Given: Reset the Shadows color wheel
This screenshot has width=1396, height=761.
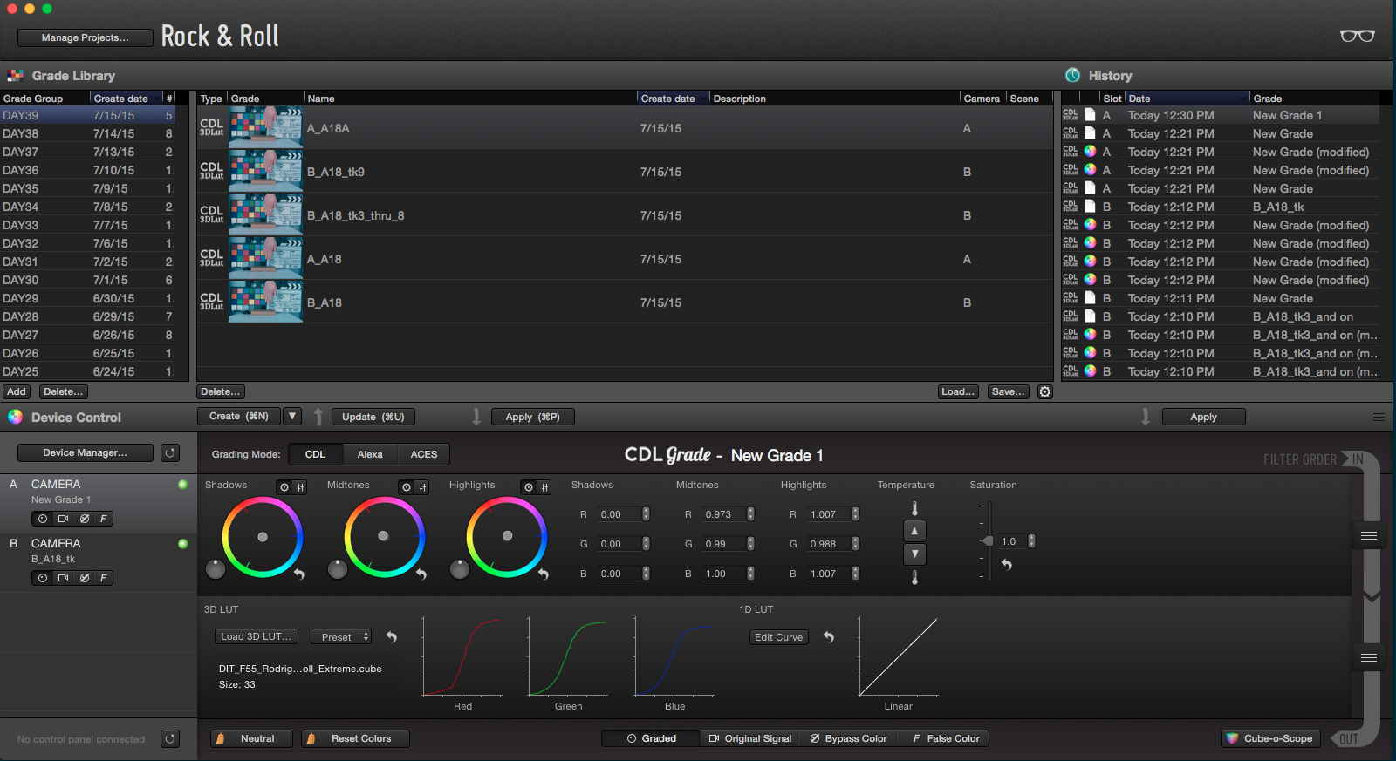Looking at the screenshot, I should [299, 574].
